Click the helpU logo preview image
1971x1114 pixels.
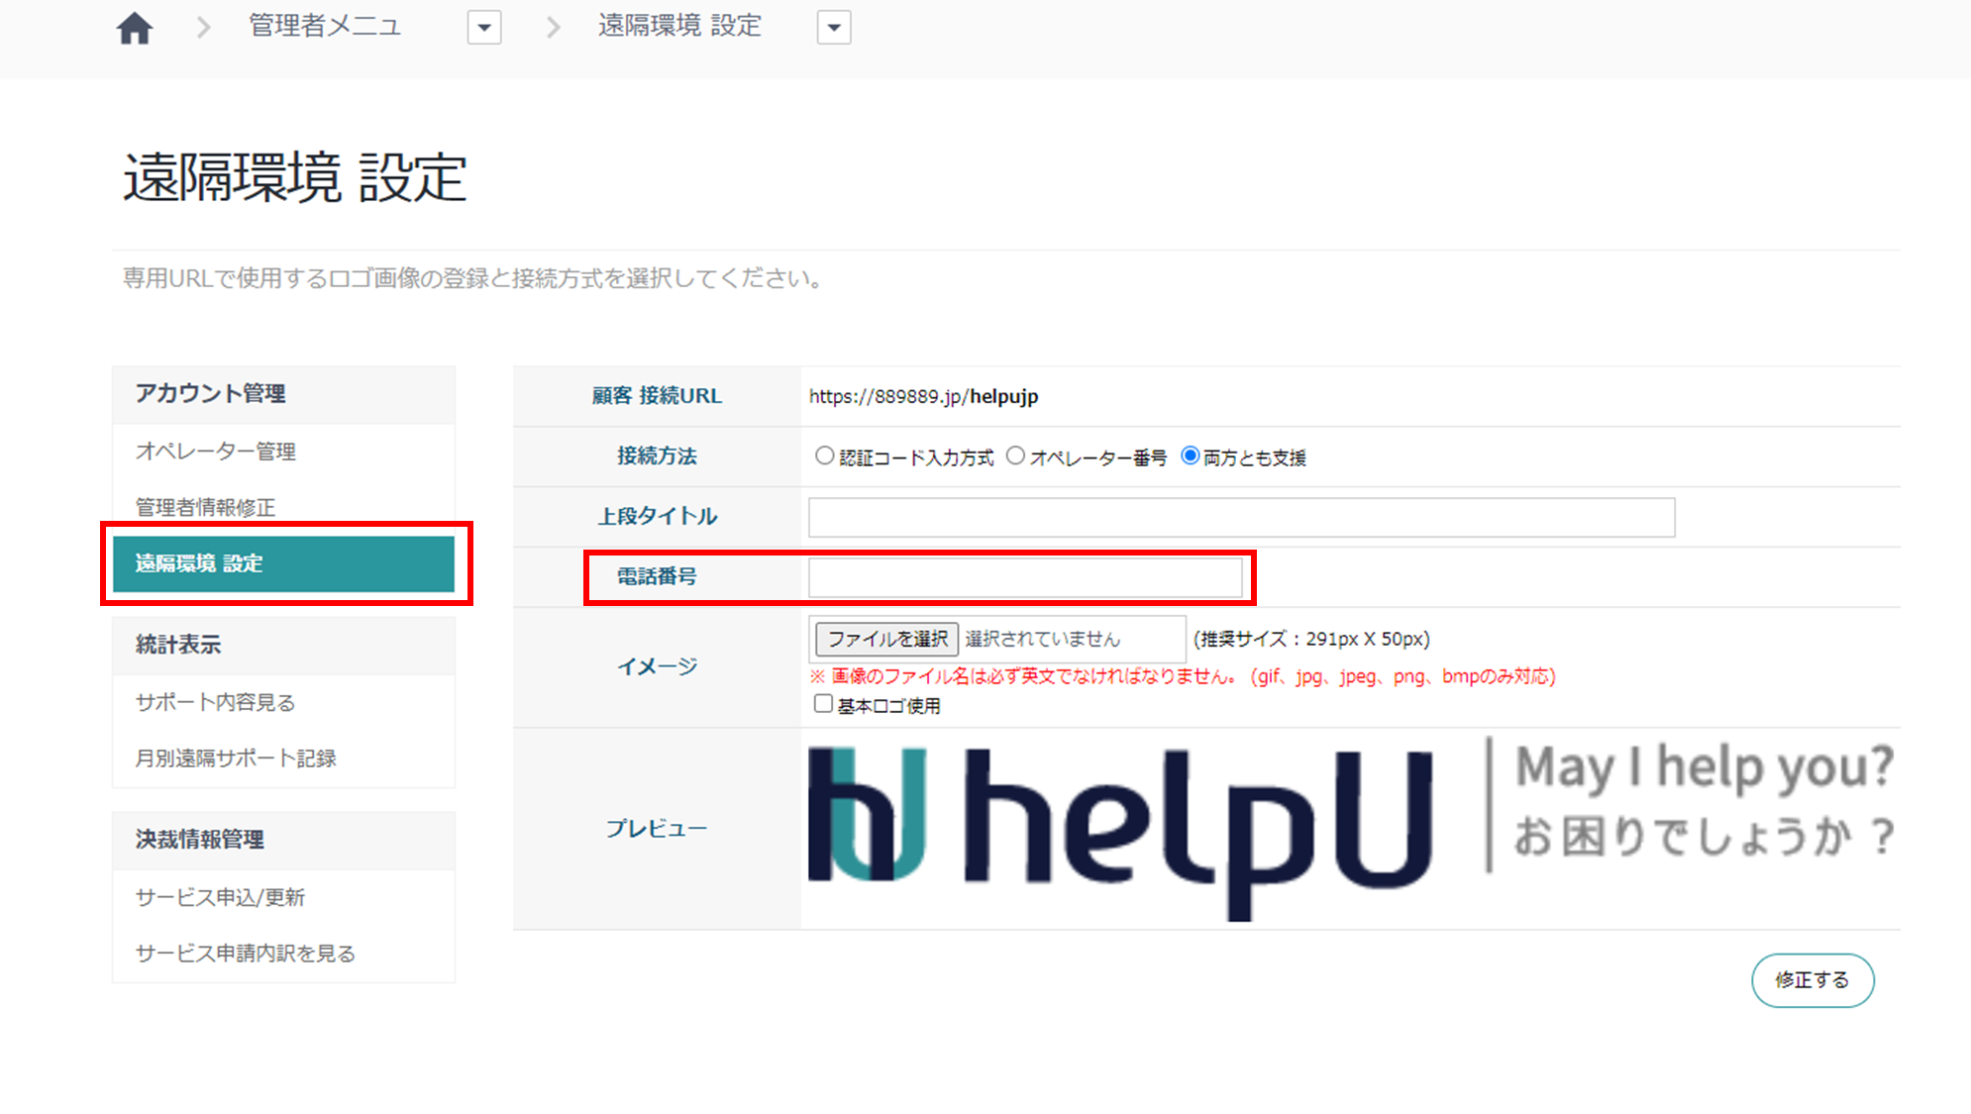click(x=1350, y=828)
